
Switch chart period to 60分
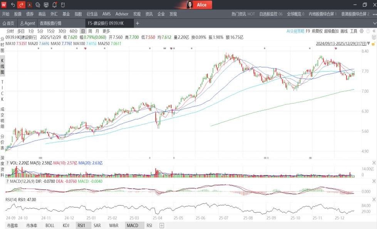tap(74, 31)
